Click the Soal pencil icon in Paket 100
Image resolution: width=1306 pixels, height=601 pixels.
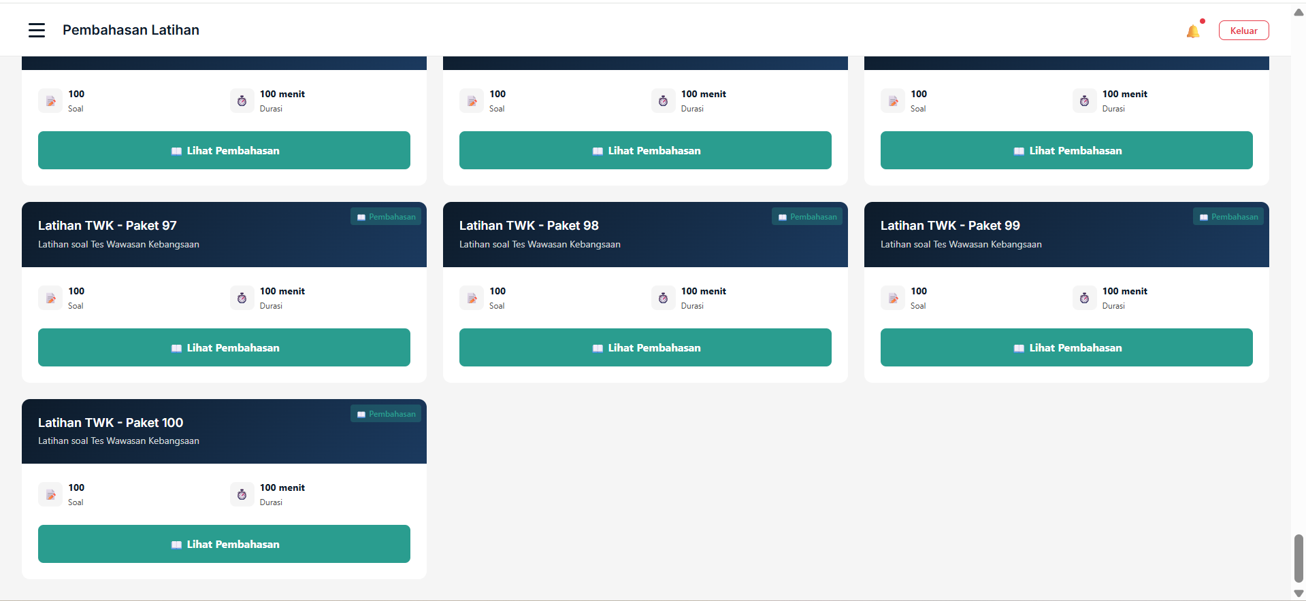tap(50, 494)
